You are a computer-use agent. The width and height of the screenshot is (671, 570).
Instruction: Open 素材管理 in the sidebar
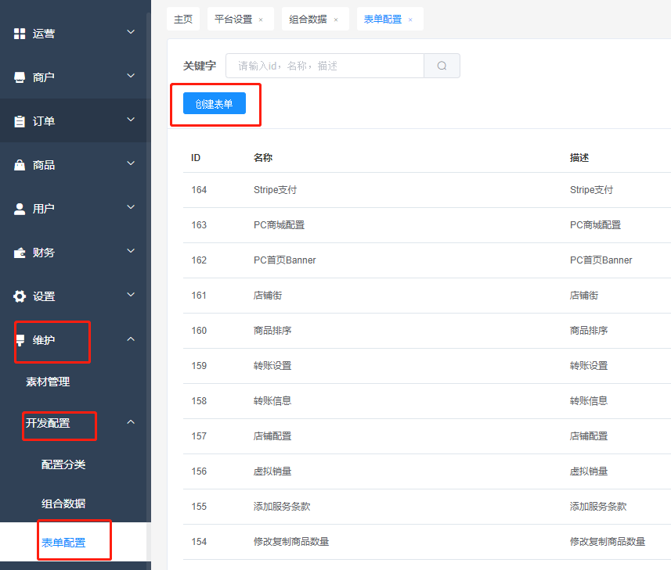click(x=48, y=382)
